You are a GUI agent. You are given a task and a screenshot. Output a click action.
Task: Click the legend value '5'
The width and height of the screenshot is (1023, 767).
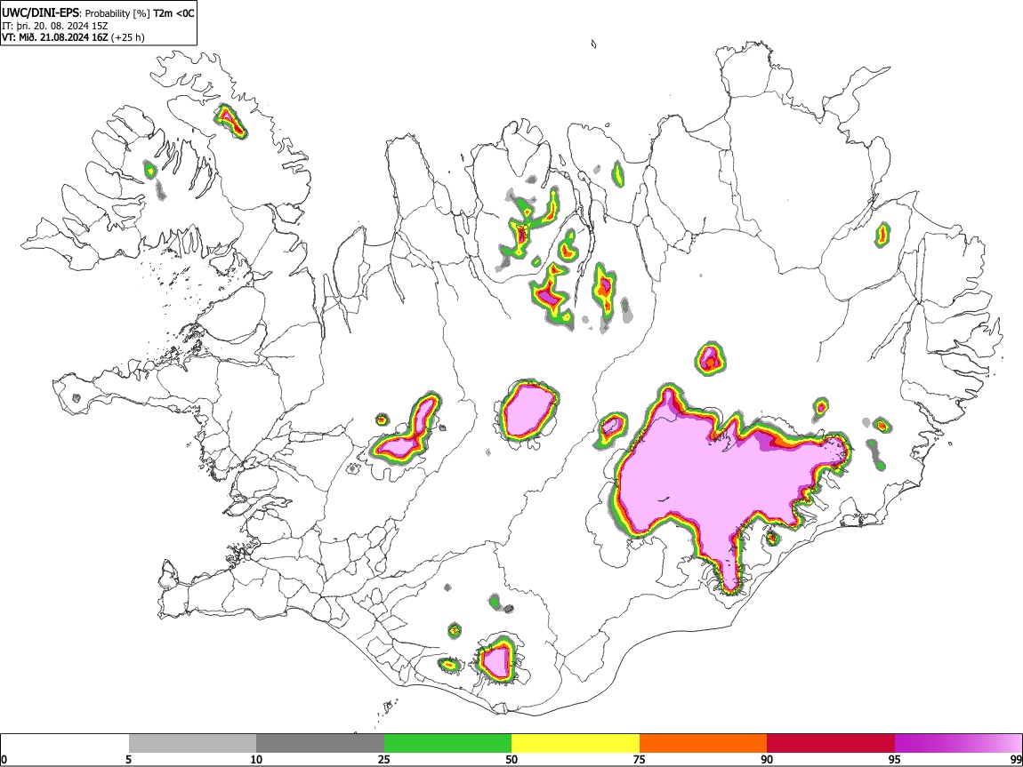click(128, 759)
